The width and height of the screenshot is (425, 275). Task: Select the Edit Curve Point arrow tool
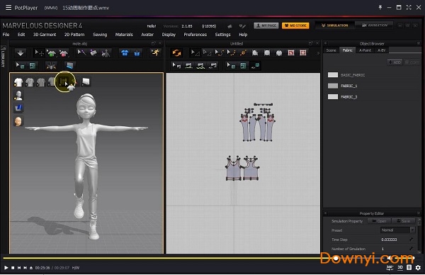pyautogui.click(x=231, y=52)
